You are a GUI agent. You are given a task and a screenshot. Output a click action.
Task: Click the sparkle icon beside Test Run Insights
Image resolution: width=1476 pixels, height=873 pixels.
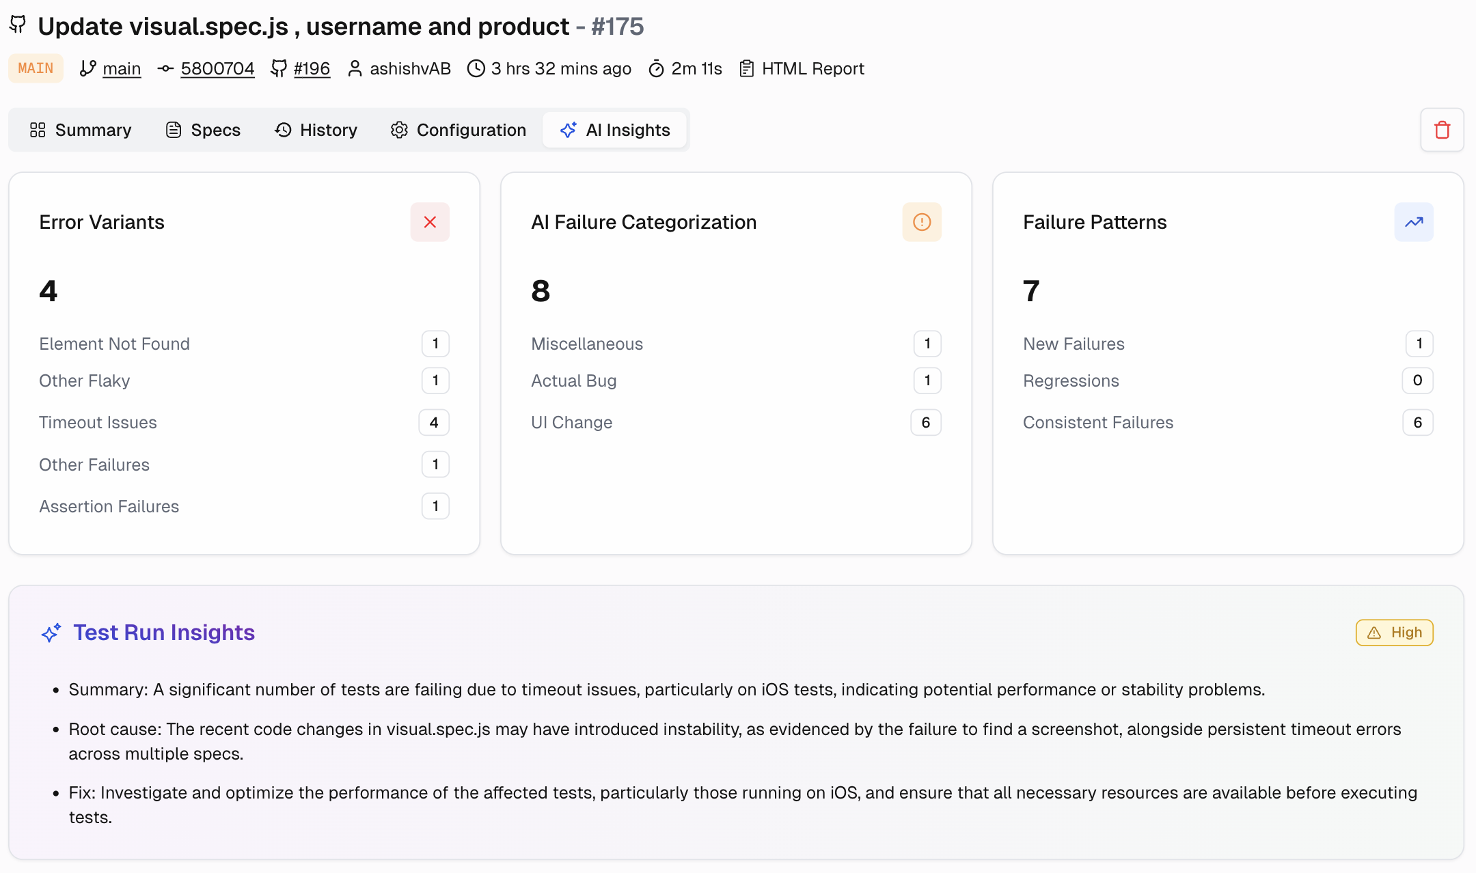51,633
